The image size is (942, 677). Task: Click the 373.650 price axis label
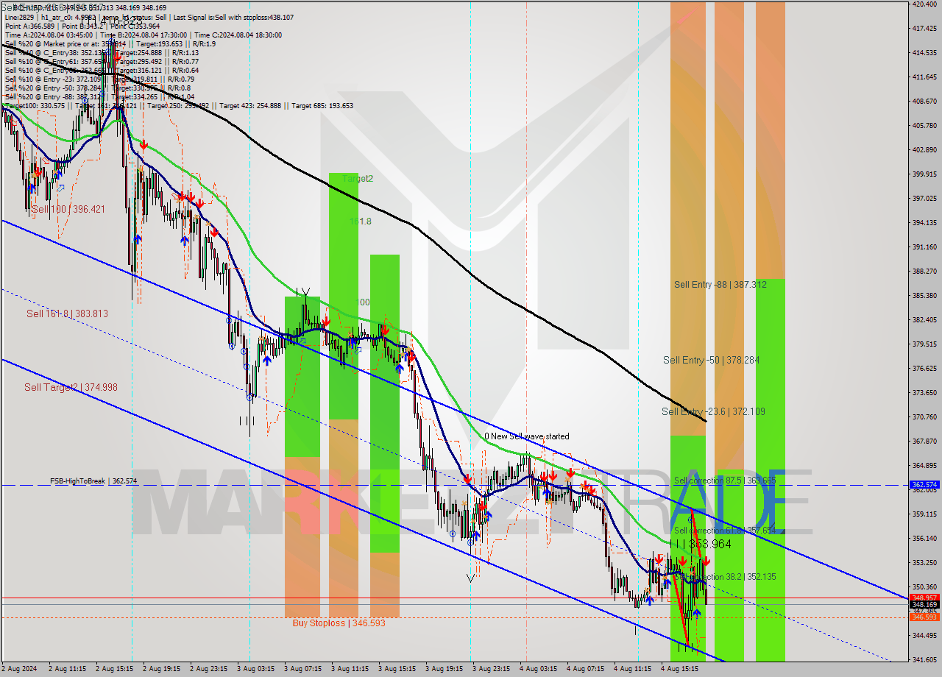[x=924, y=393]
